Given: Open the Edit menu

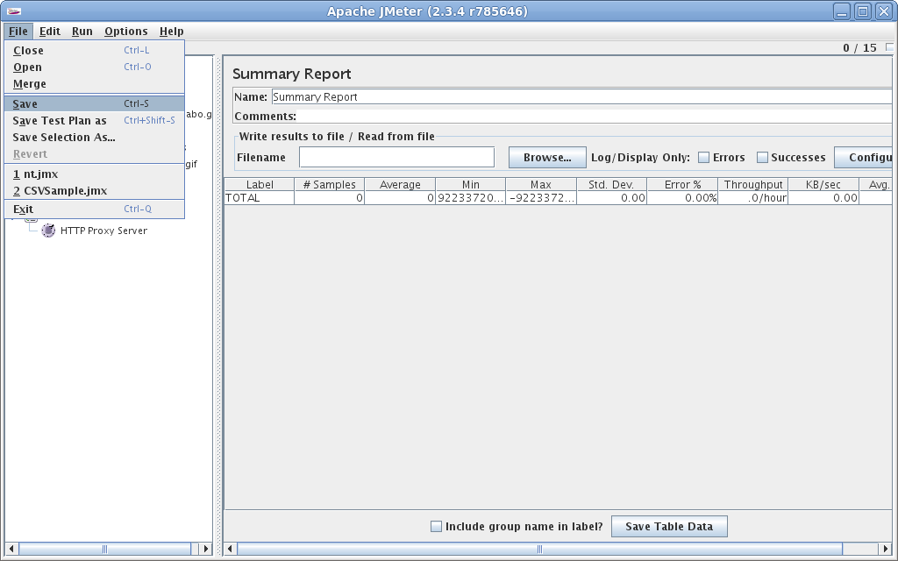Looking at the screenshot, I should click(50, 31).
